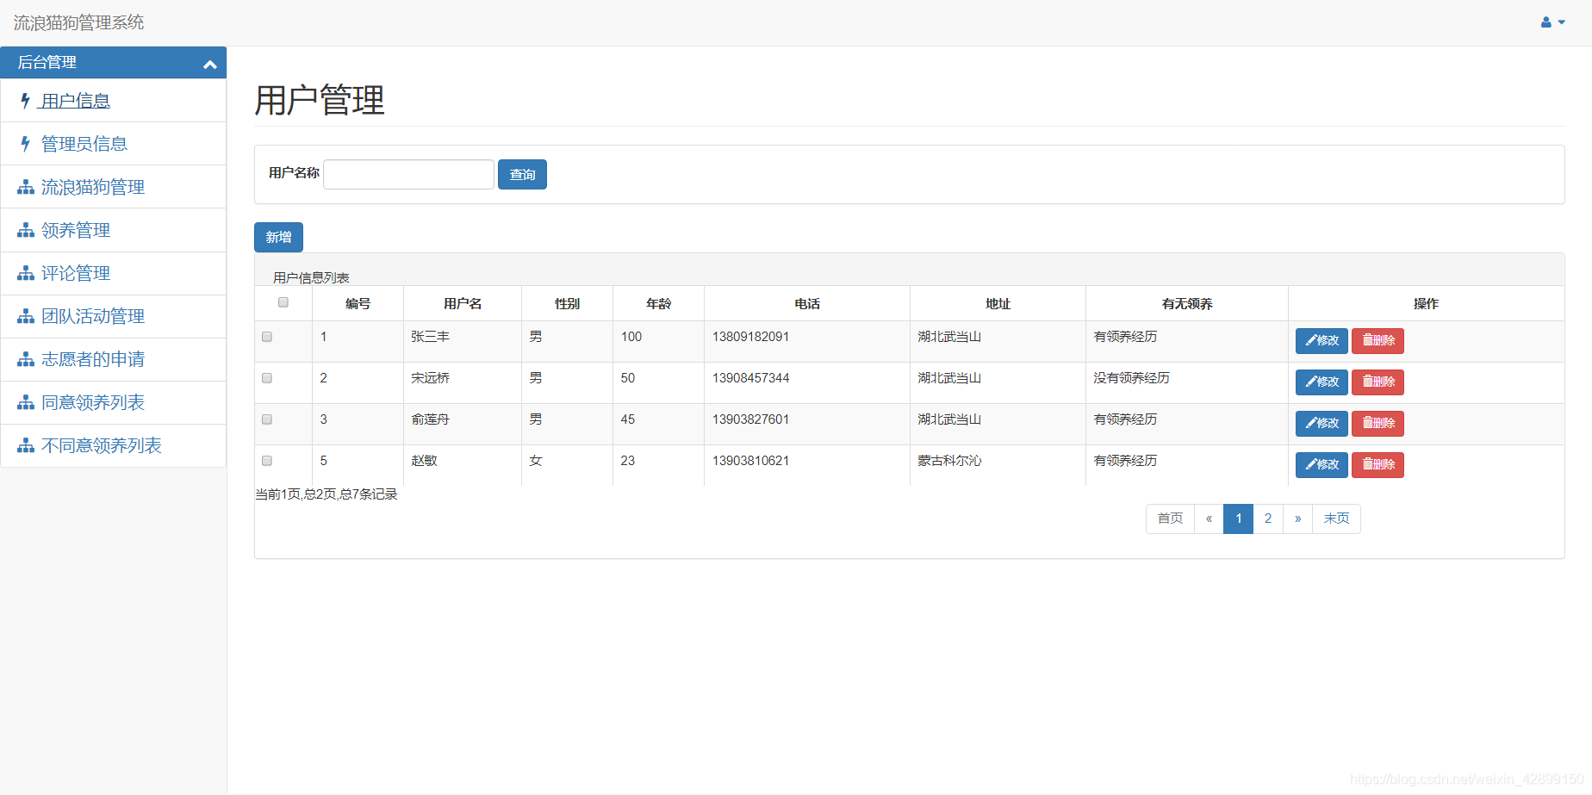Click the sitemap icon beside 评论管理
Screen dimensions: 1592x795
26,273
